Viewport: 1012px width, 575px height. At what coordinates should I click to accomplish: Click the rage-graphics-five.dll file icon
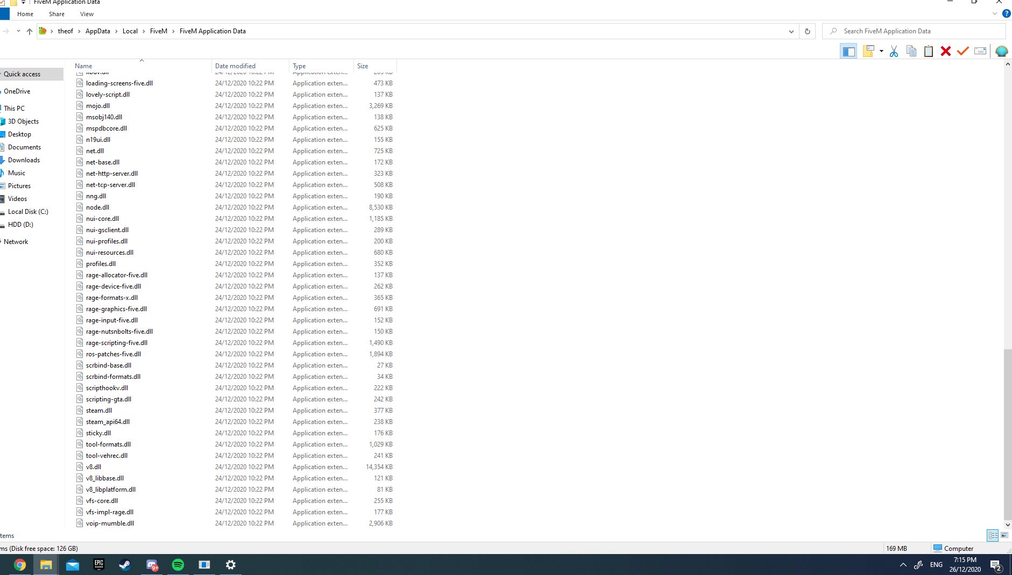click(x=80, y=309)
